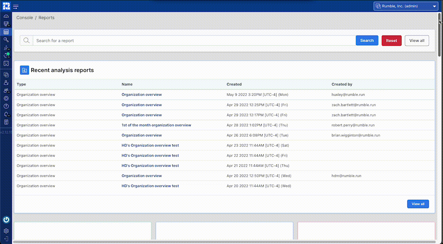Open the help question-mark icon

pos(6,106)
